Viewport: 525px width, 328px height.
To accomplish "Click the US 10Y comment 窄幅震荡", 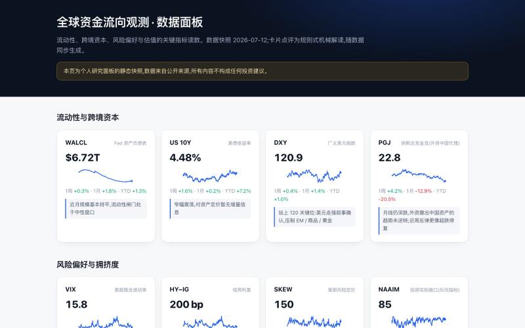I will point(210,208).
